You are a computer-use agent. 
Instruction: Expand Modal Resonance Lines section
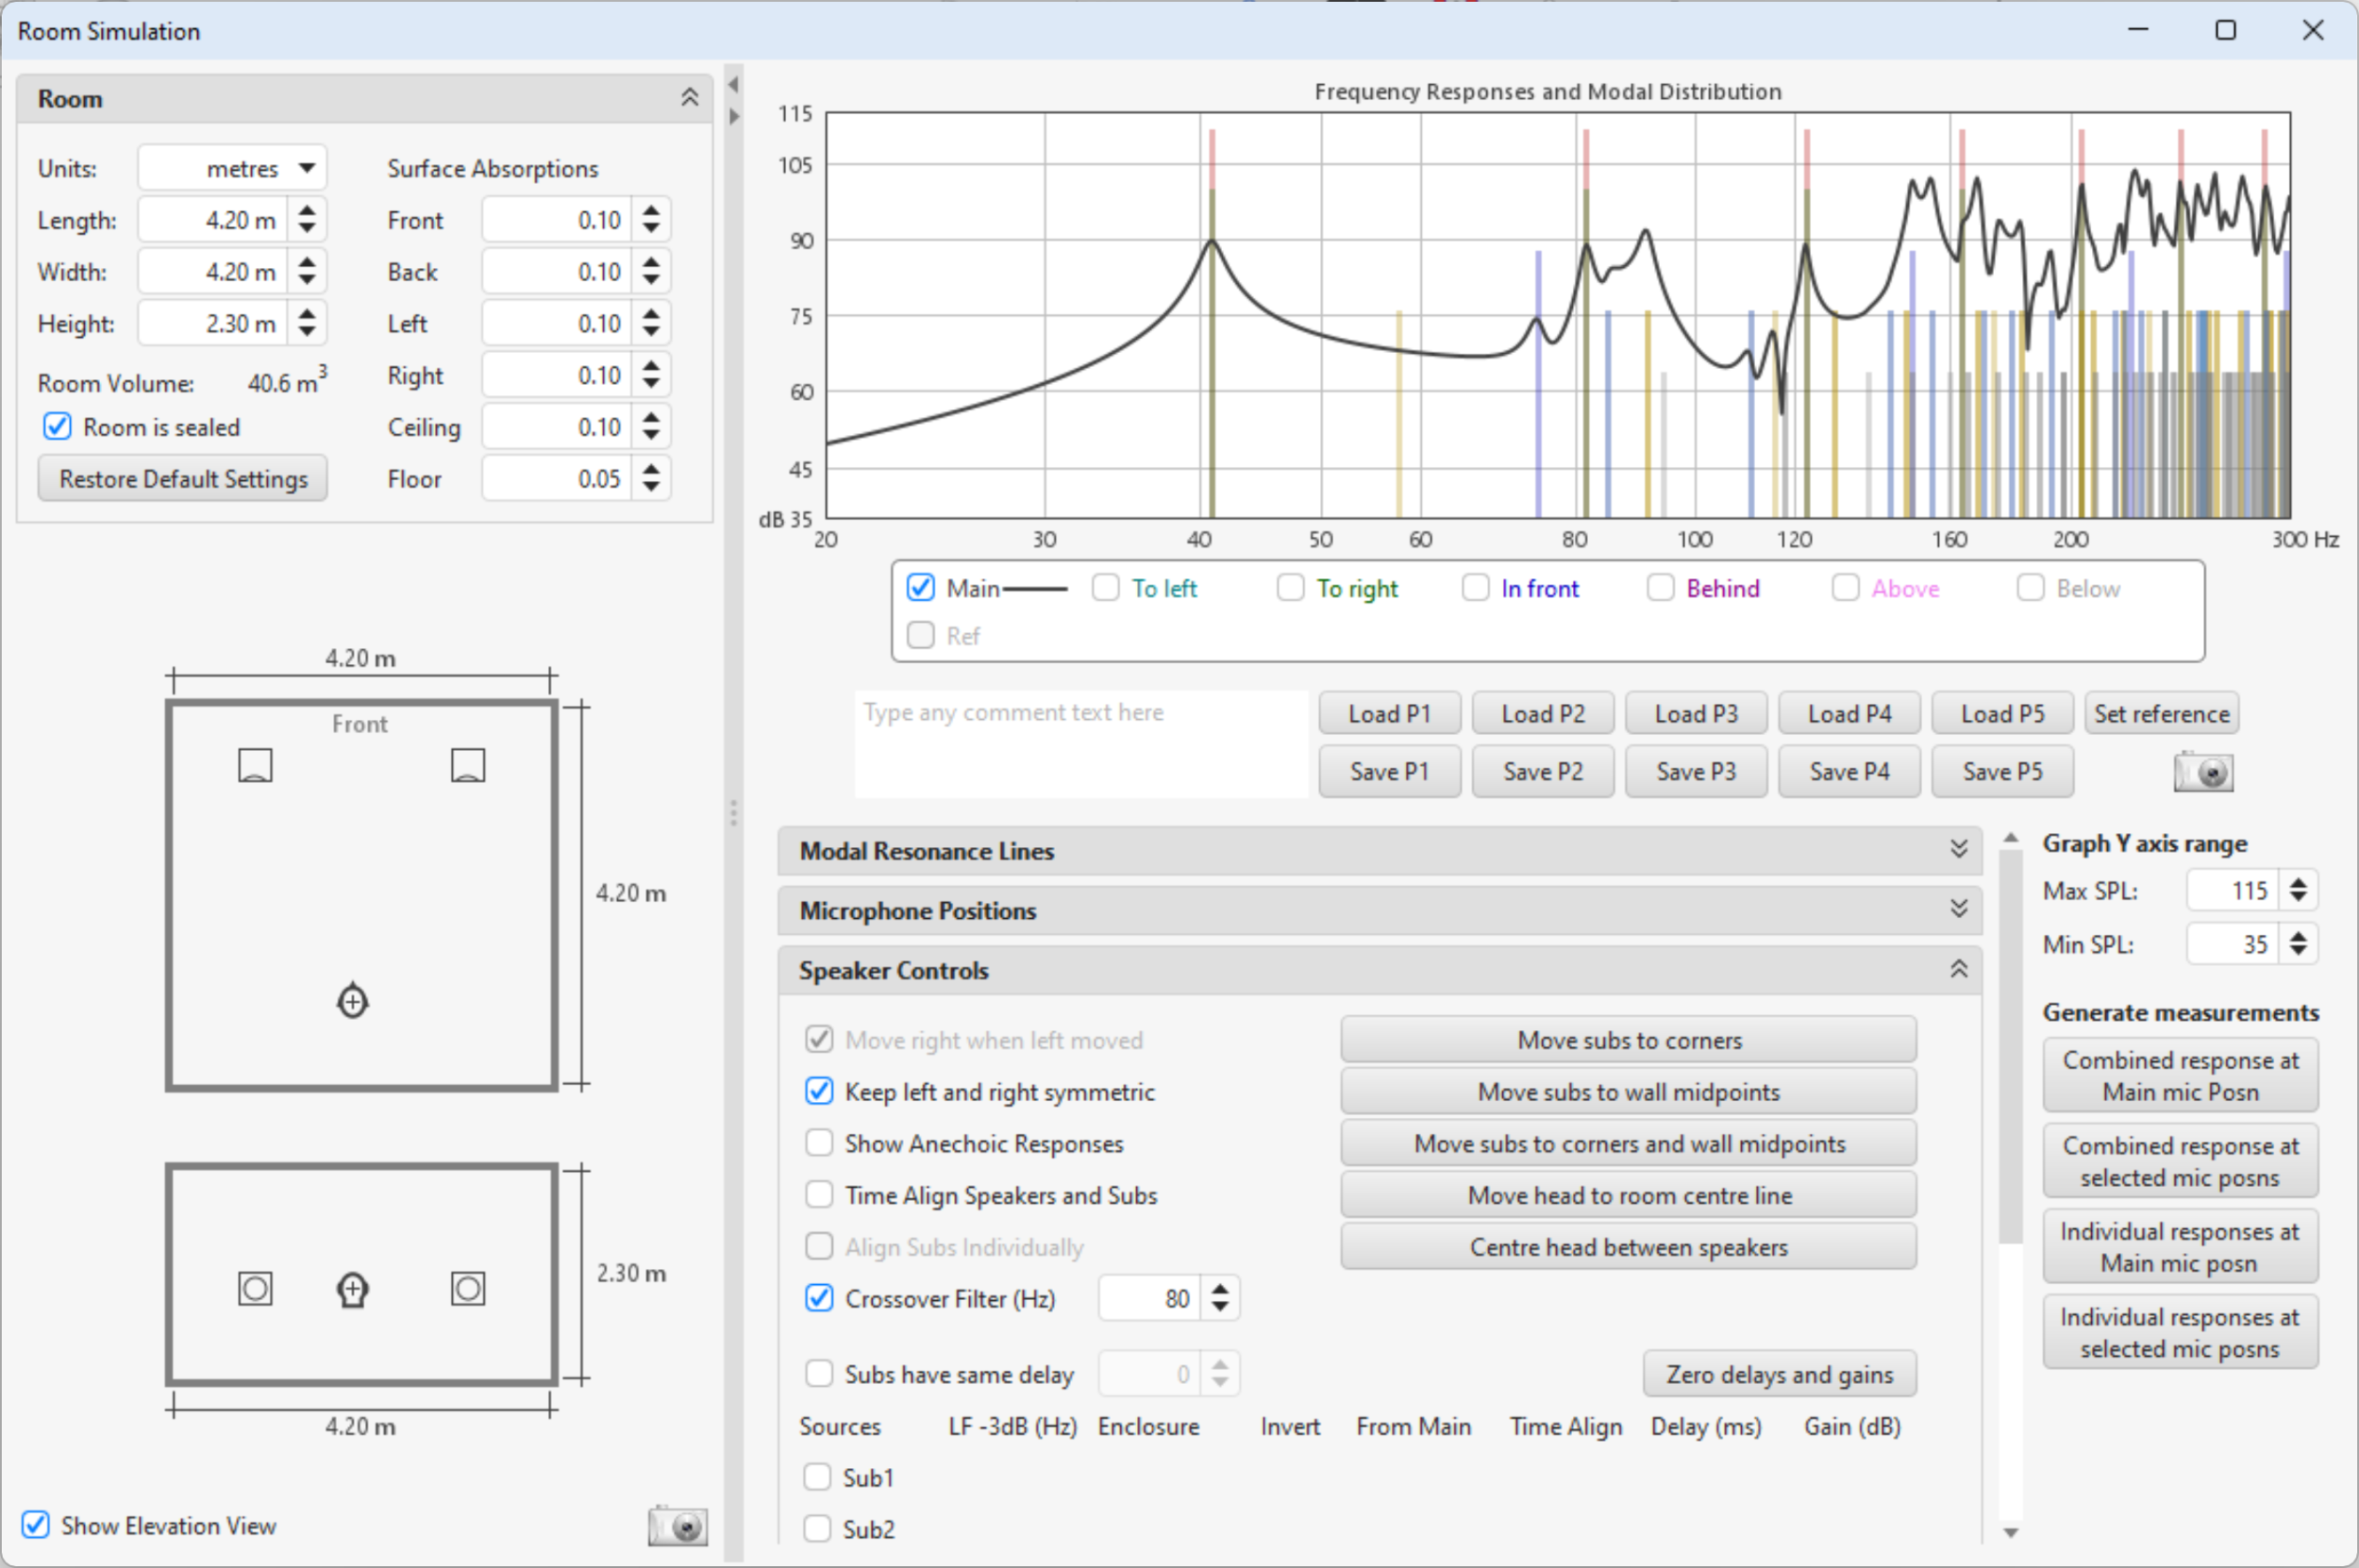[x=1958, y=850]
